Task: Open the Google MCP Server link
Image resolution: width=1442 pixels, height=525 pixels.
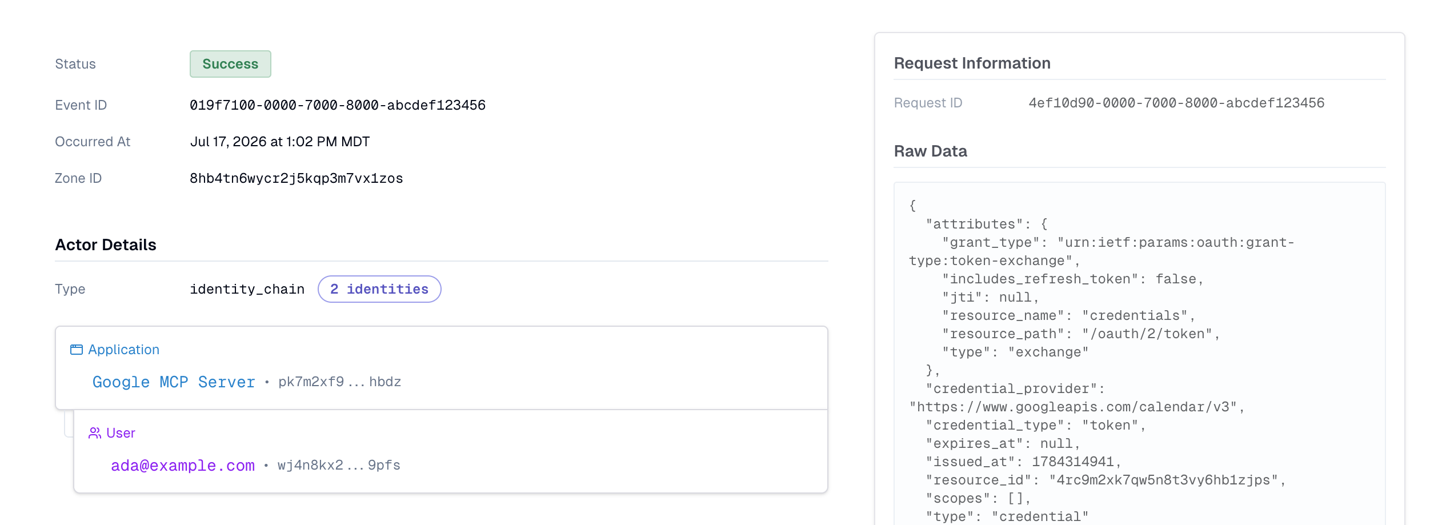Action: (174, 382)
